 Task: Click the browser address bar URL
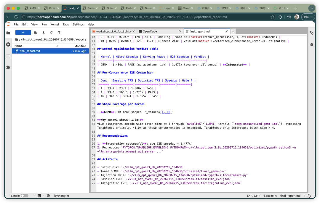coord(127,17)
